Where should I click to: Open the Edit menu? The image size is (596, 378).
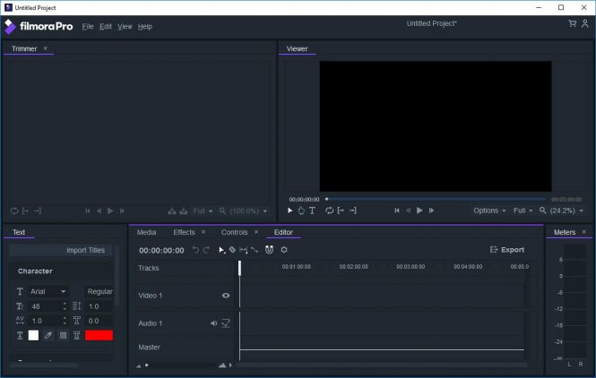point(106,27)
